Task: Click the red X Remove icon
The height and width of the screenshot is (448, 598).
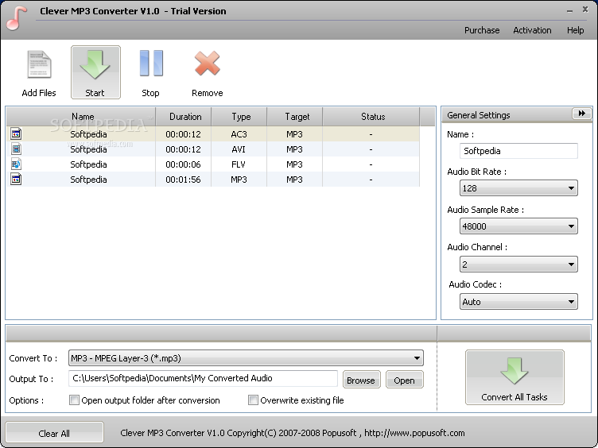Action: click(207, 64)
